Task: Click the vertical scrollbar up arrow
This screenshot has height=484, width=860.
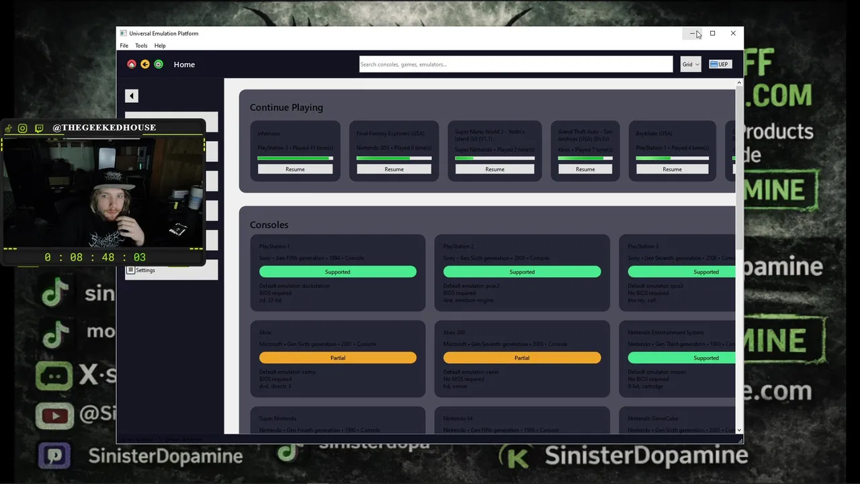Action: click(740, 83)
